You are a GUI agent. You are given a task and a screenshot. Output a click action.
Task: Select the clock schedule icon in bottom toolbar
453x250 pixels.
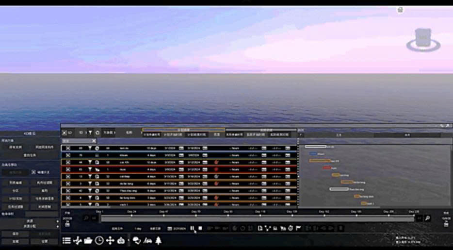coord(99,240)
